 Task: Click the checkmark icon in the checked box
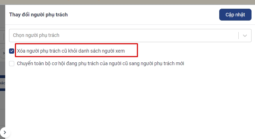click(12, 51)
